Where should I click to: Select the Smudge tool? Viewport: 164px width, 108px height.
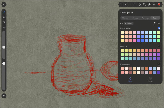(4, 17)
